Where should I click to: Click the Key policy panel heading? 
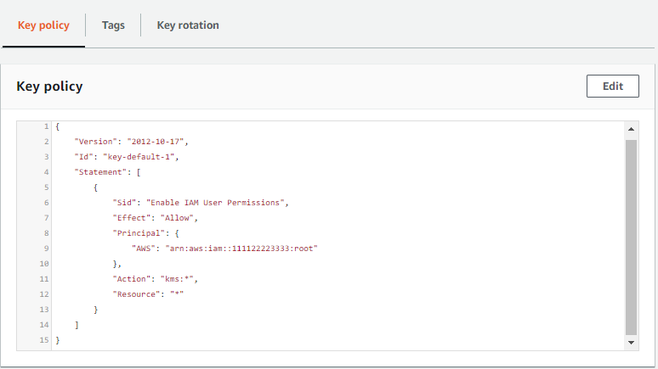coord(49,87)
